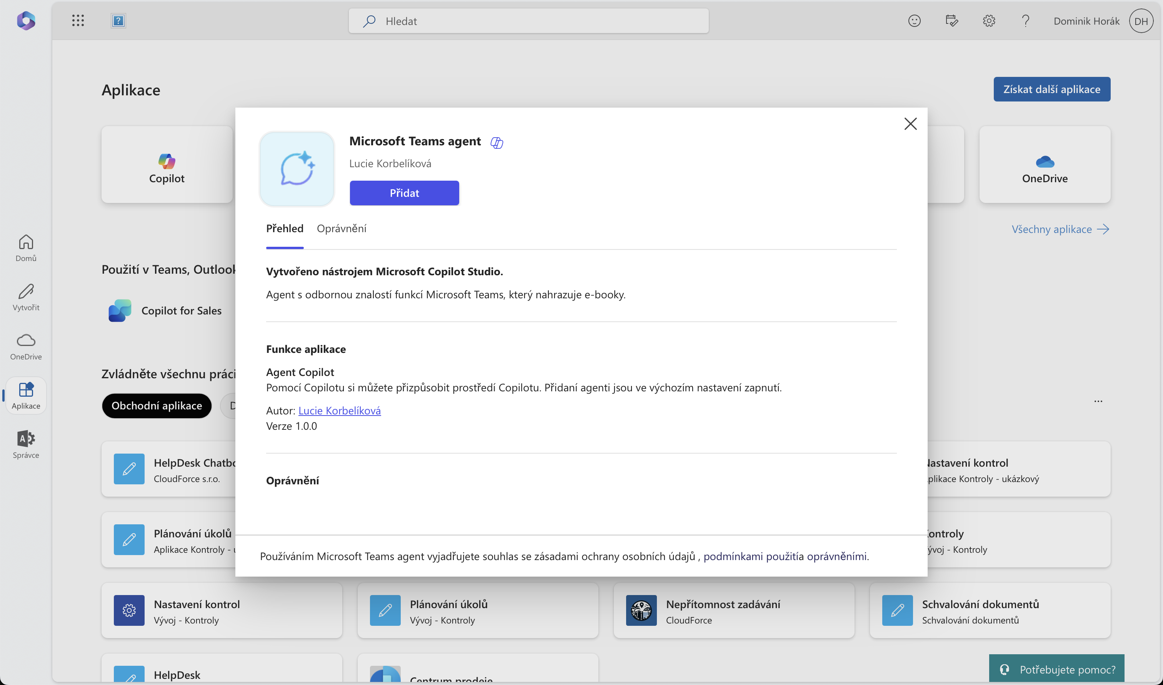Open the Nastavení kontrol Vývoj - Kontroly card
This screenshot has width=1163, height=685.
click(x=222, y=610)
